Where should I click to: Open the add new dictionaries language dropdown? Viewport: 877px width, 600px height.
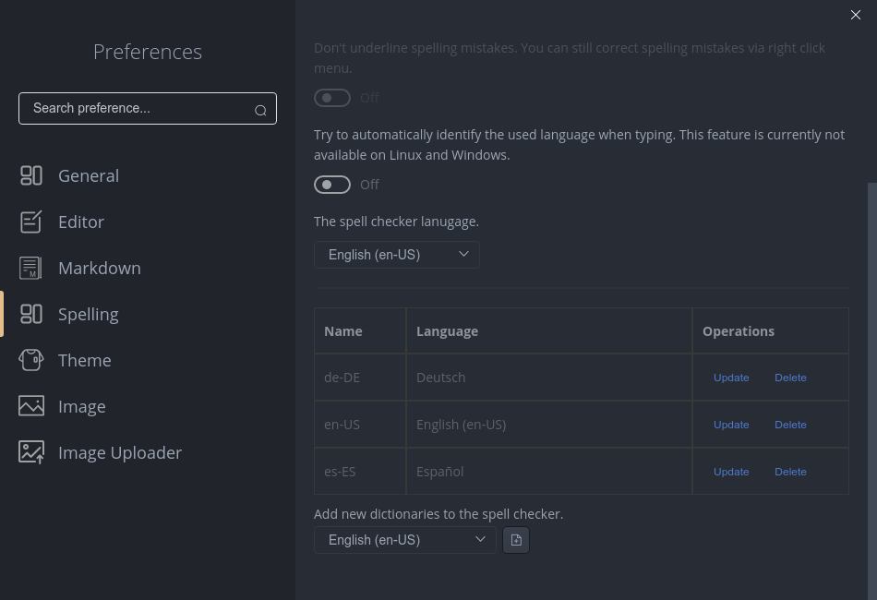(405, 540)
